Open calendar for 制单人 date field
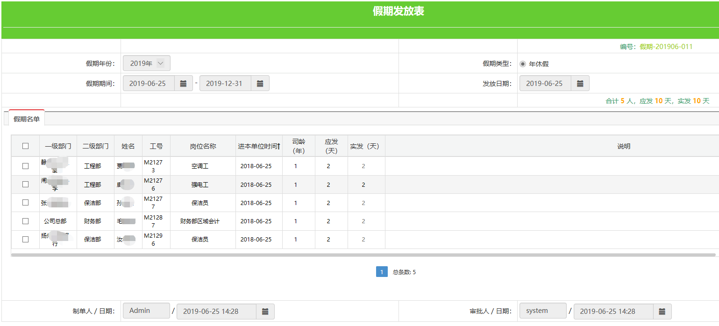 (x=265, y=312)
